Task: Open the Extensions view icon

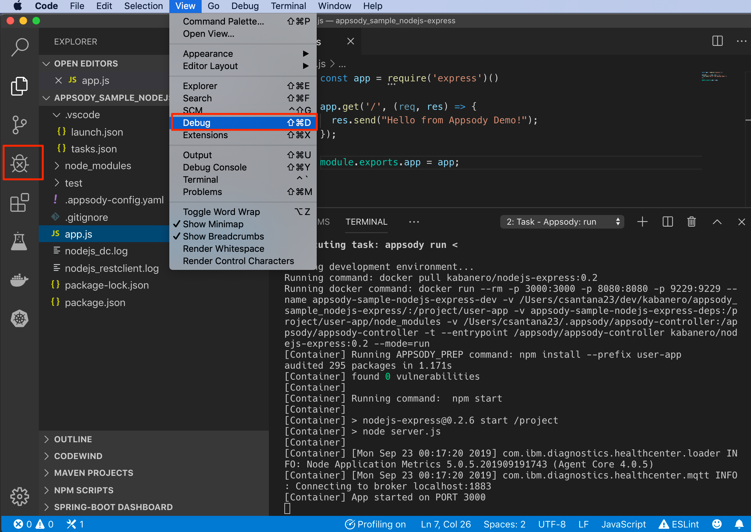Action: 20,202
